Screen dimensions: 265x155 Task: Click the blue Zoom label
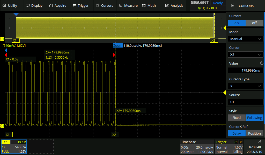pos(118,45)
